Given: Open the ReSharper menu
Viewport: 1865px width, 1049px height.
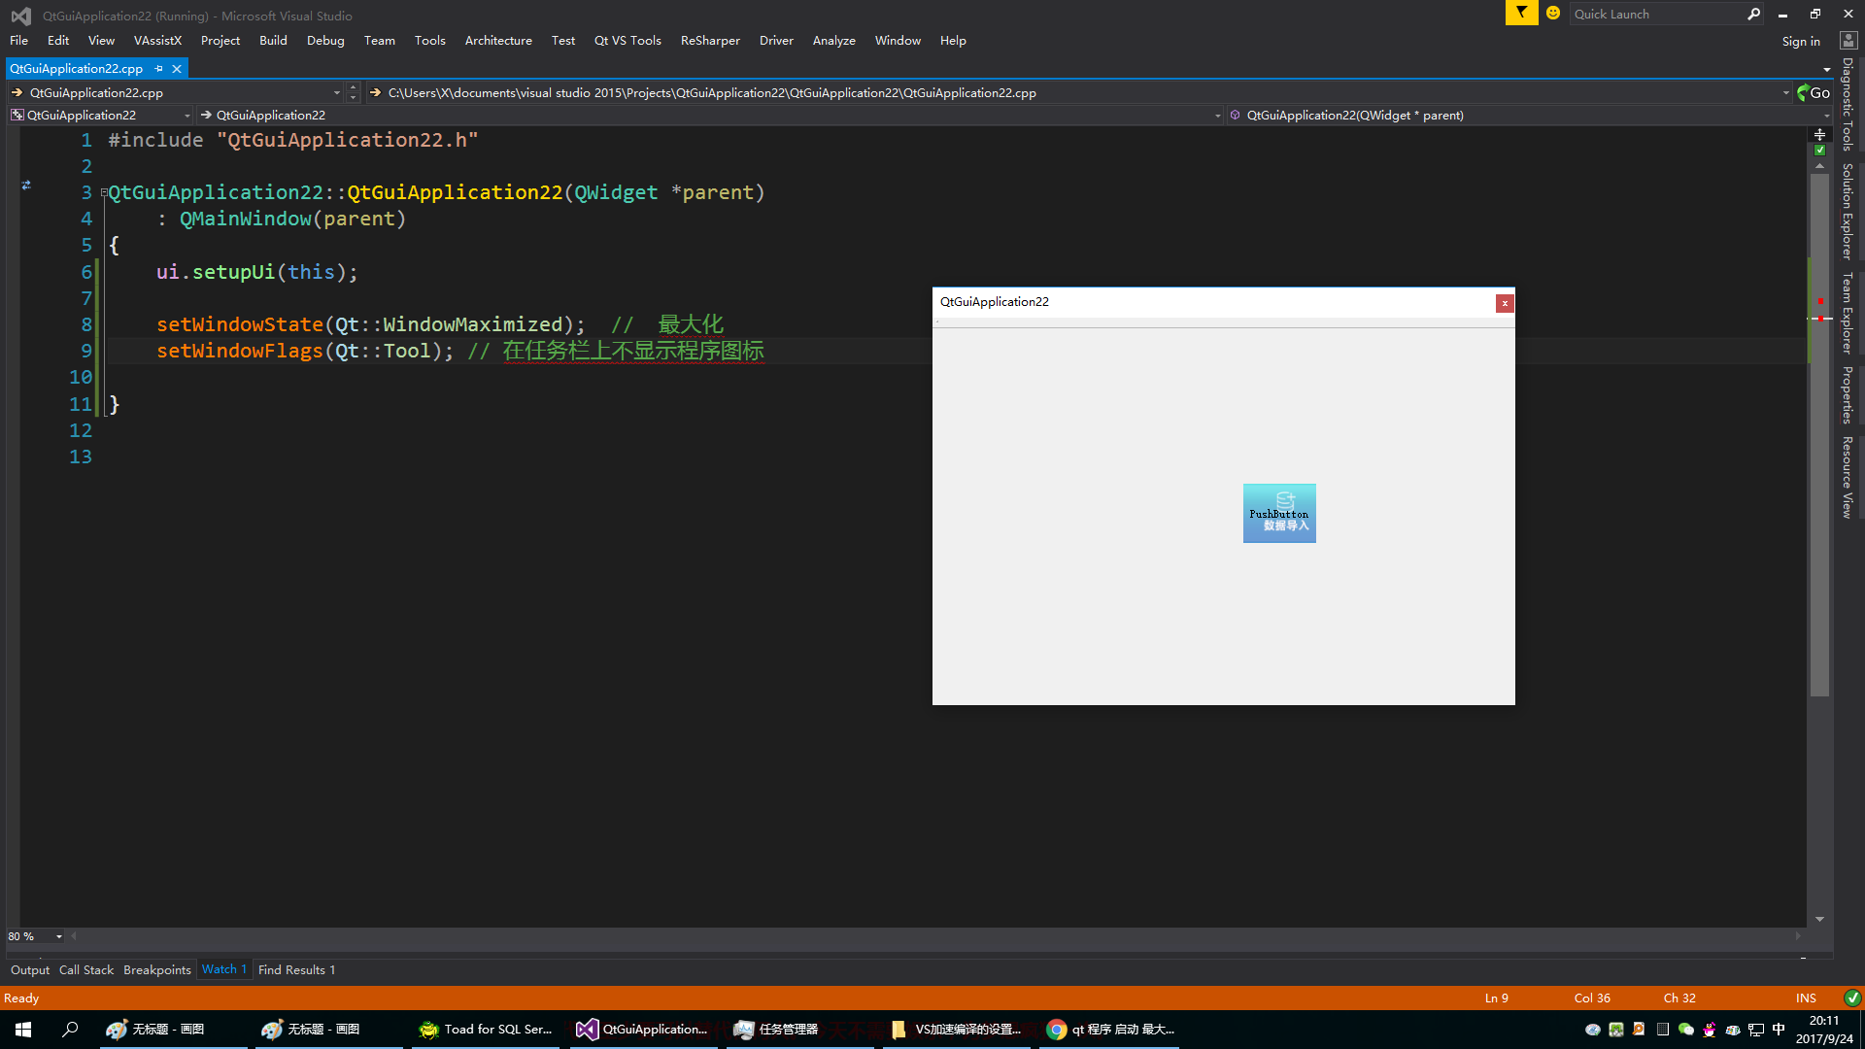Looking at the screenshot, I should tap(710, 41).
